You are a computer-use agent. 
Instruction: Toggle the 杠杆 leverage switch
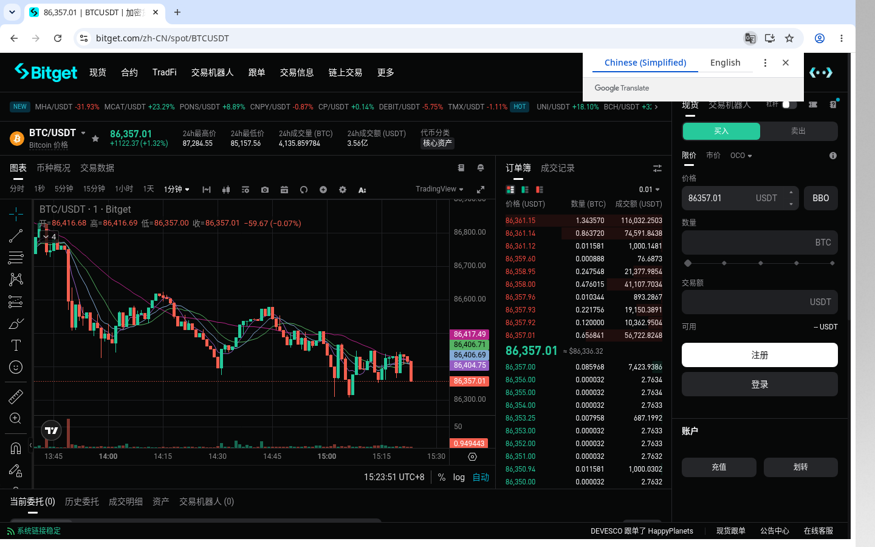[x=789, y=105]
